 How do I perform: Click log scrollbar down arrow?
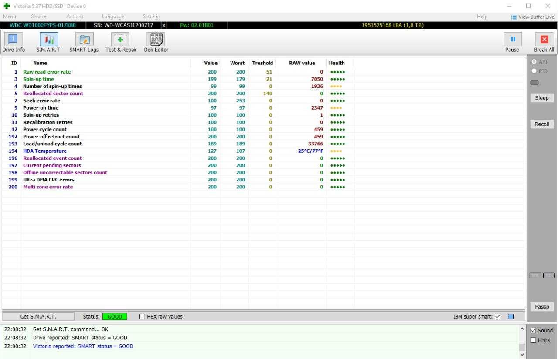point(522,354)
